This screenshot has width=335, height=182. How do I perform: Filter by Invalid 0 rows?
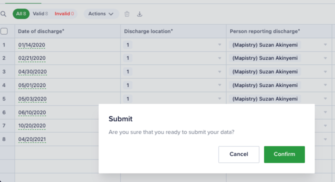coord(64,13)
